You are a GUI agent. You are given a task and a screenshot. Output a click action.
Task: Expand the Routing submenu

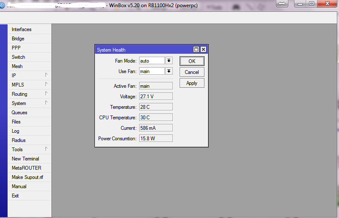[30, 94]
